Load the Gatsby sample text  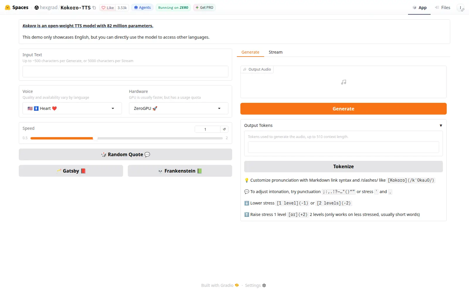coord(71,171)
